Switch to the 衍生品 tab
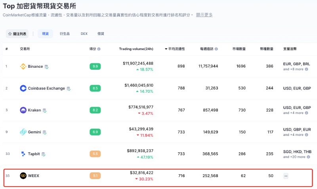The image size is (317, 189). [65, 34]
